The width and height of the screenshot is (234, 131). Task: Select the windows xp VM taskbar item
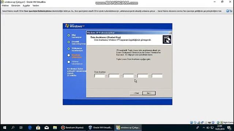pos(128,128)
